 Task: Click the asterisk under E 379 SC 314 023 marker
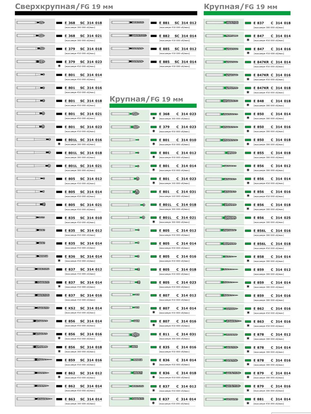[59, 66]
